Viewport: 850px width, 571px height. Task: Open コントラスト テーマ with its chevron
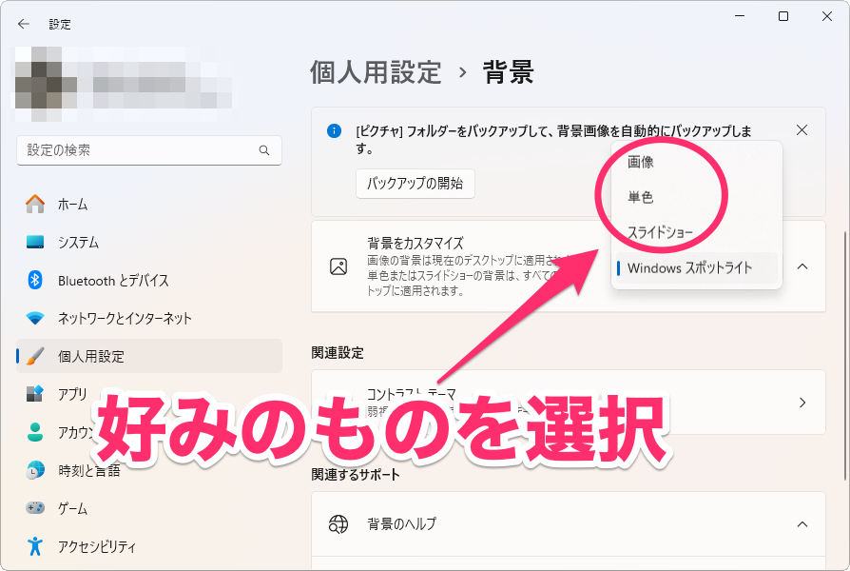[x=802, y=403]
